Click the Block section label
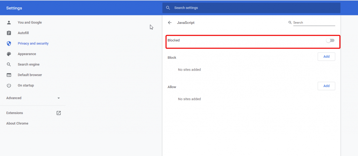The image size is (358, 156). coord(172,58)
